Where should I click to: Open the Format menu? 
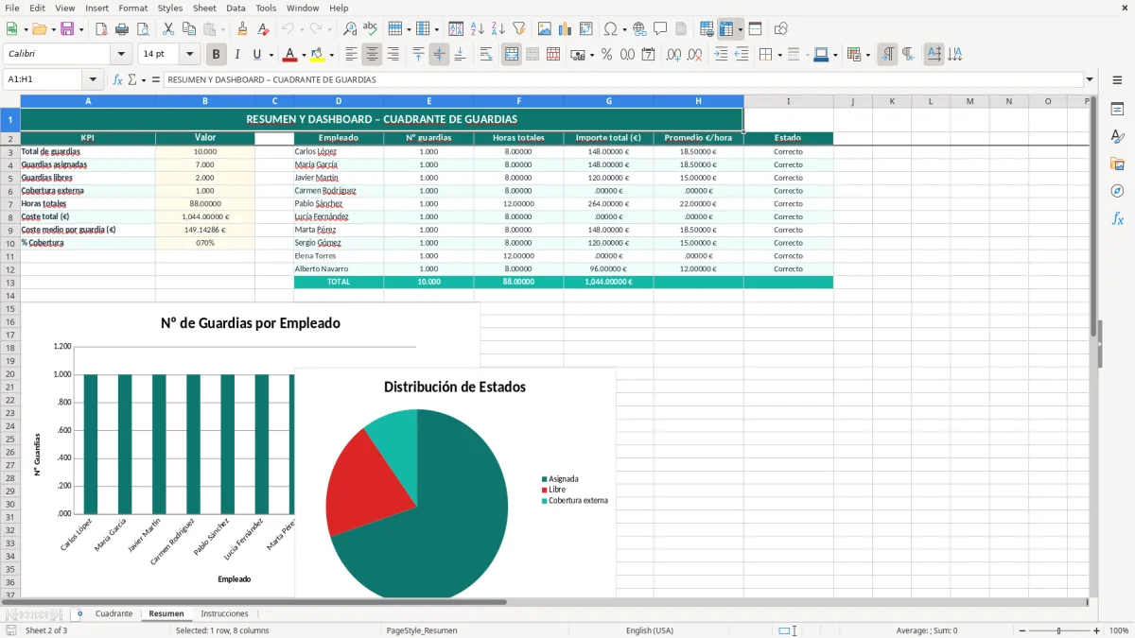[133, 8]
